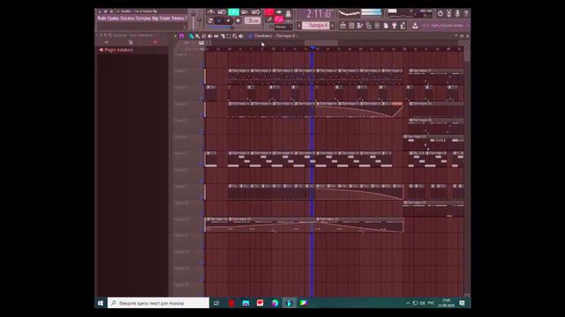Click the song time display 2:11:83

tap(319, 14)
